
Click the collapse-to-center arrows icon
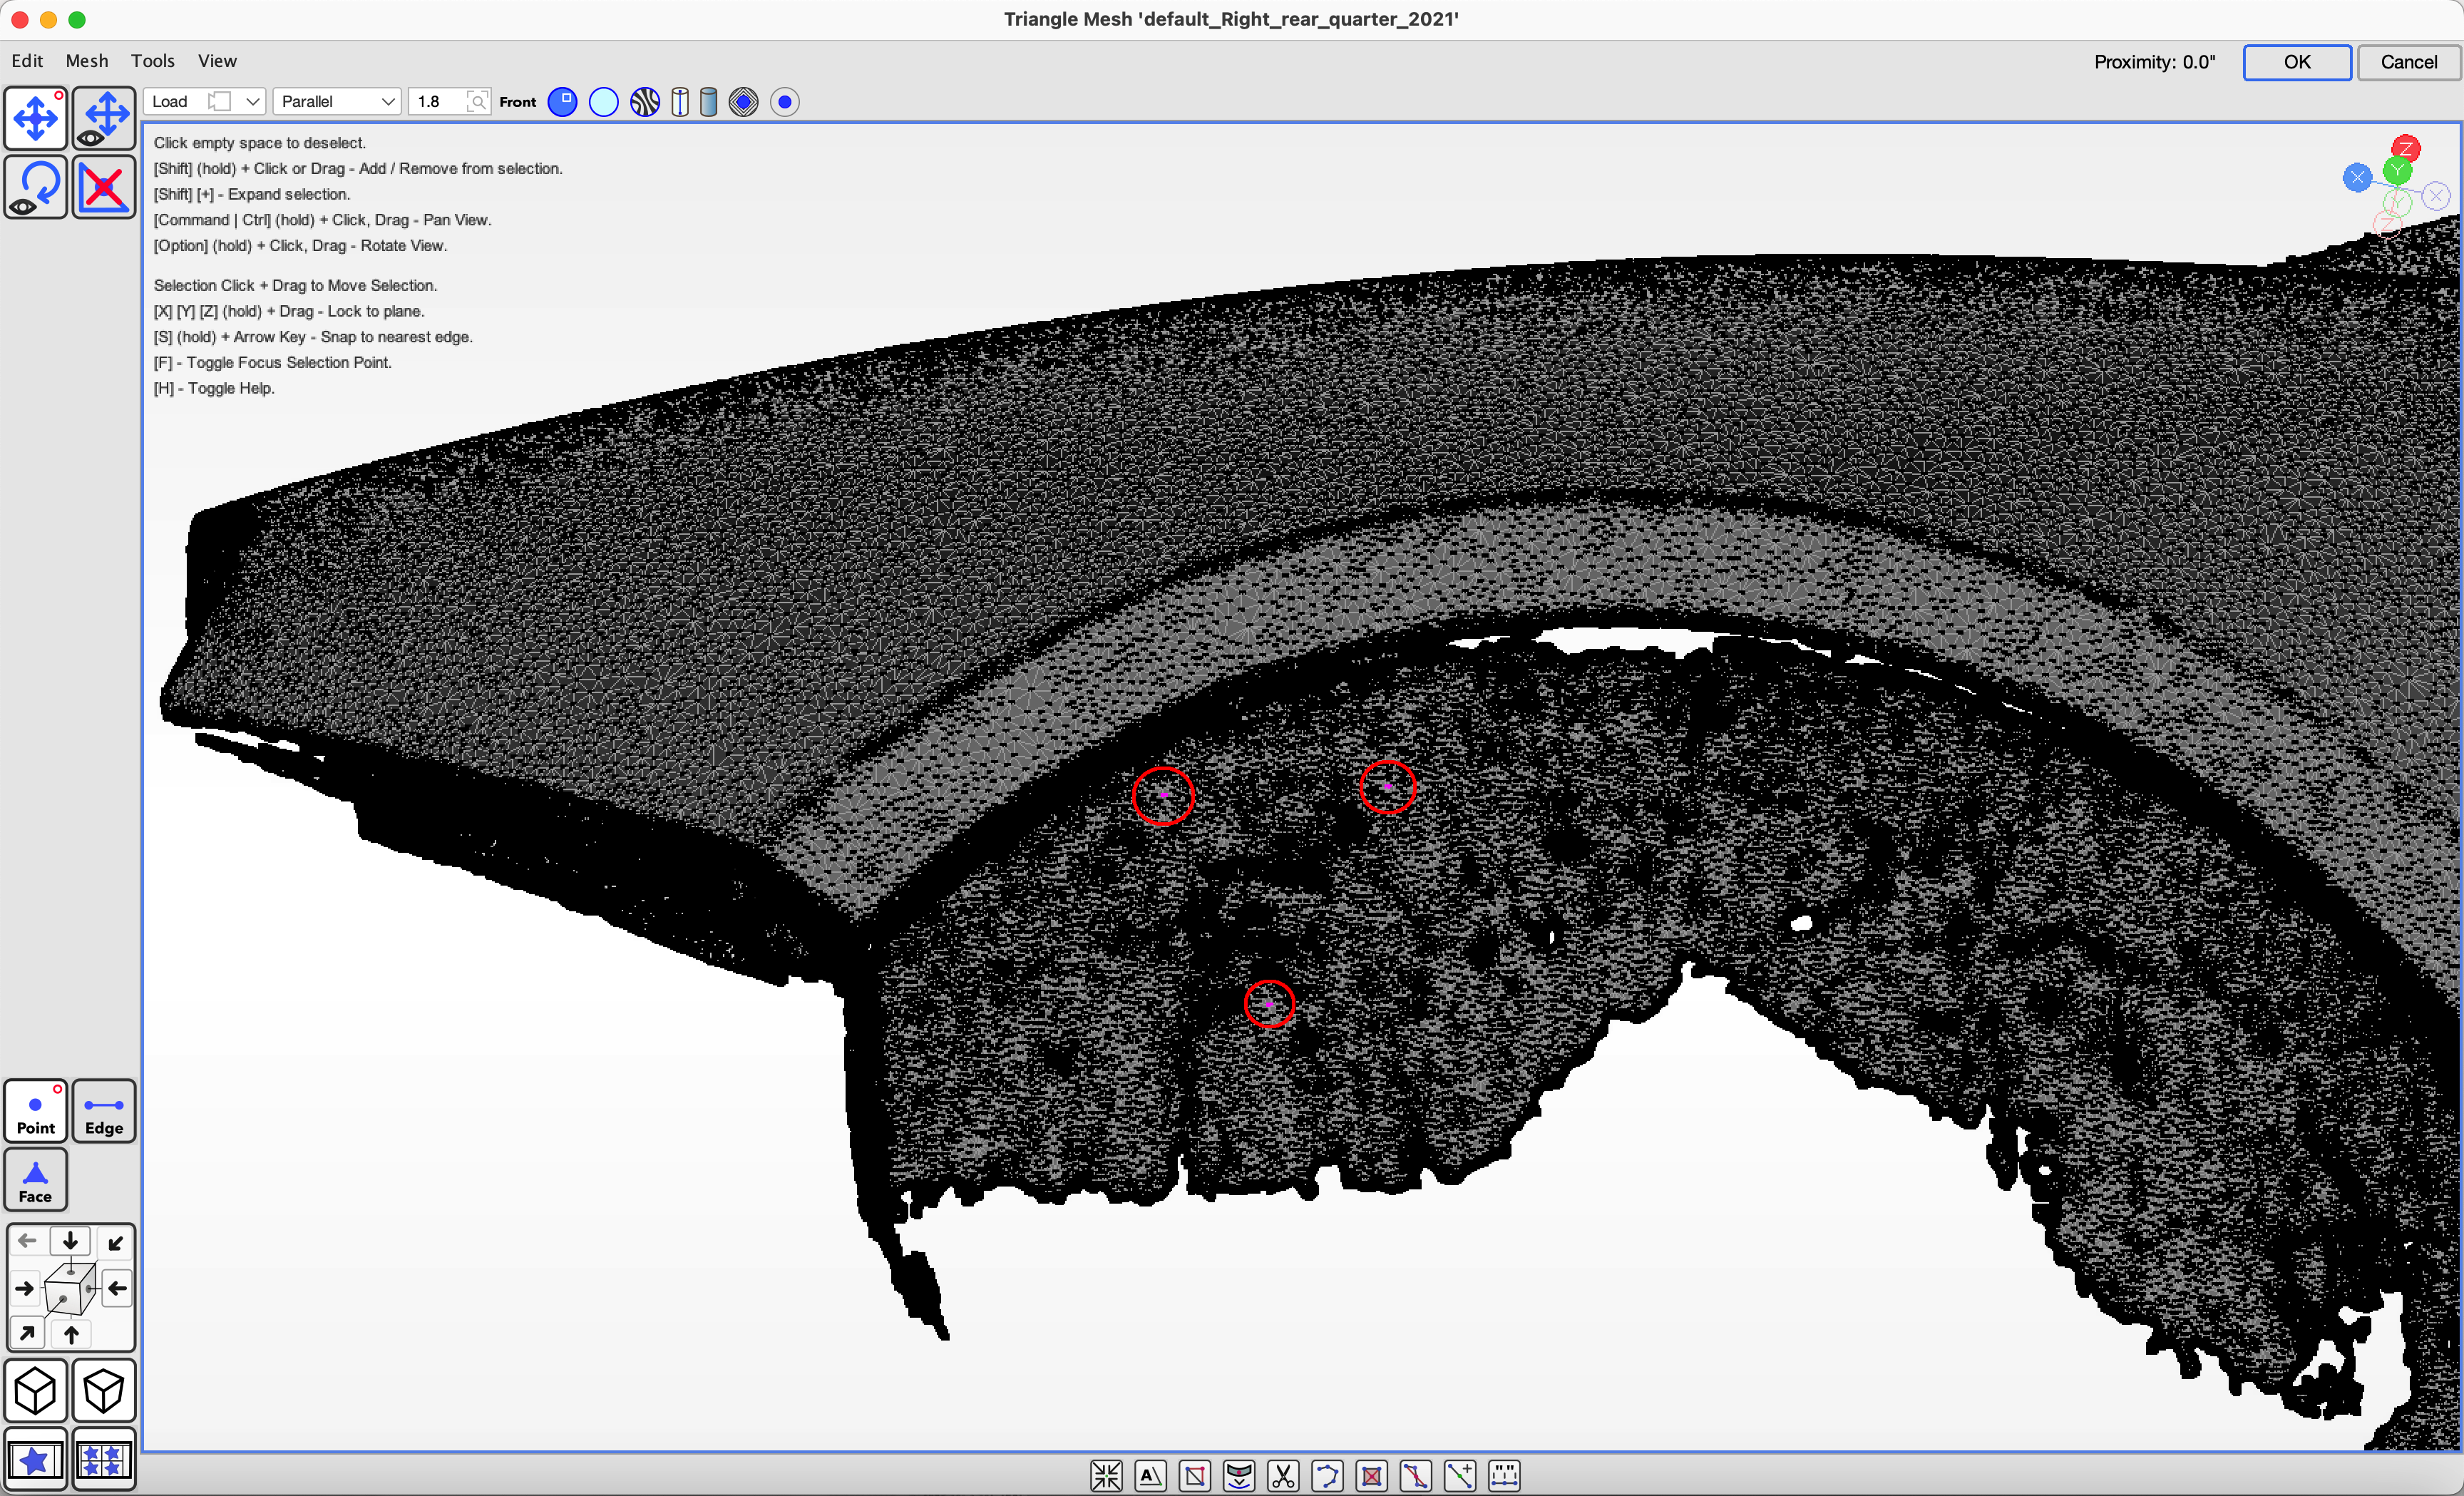pyautogui.click(x=1107, y=1476)
